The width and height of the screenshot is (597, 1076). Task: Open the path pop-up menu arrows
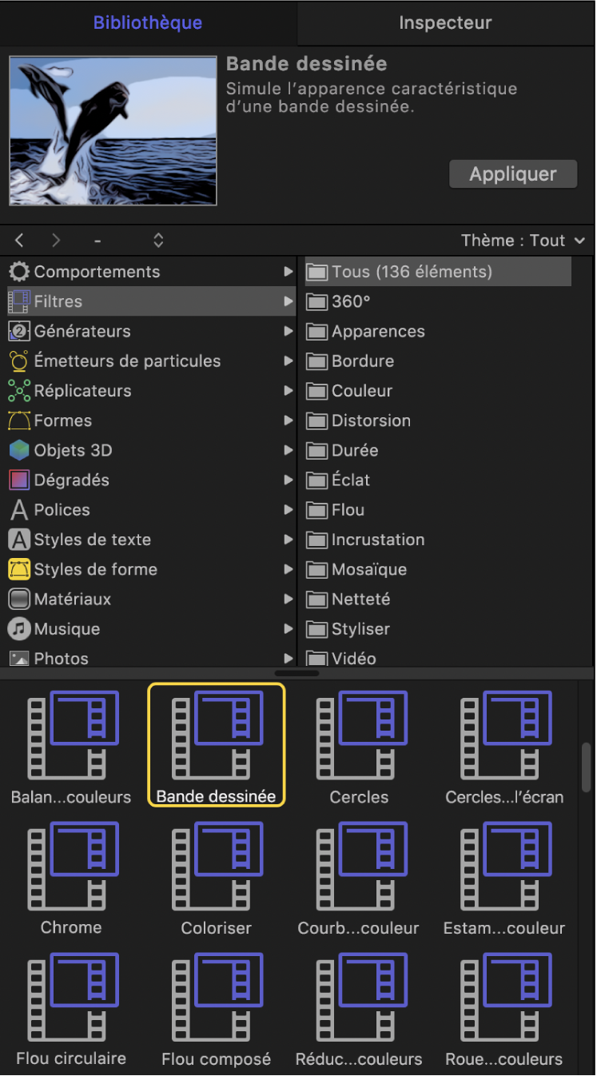pyautogui.click(x=158, y=241)
